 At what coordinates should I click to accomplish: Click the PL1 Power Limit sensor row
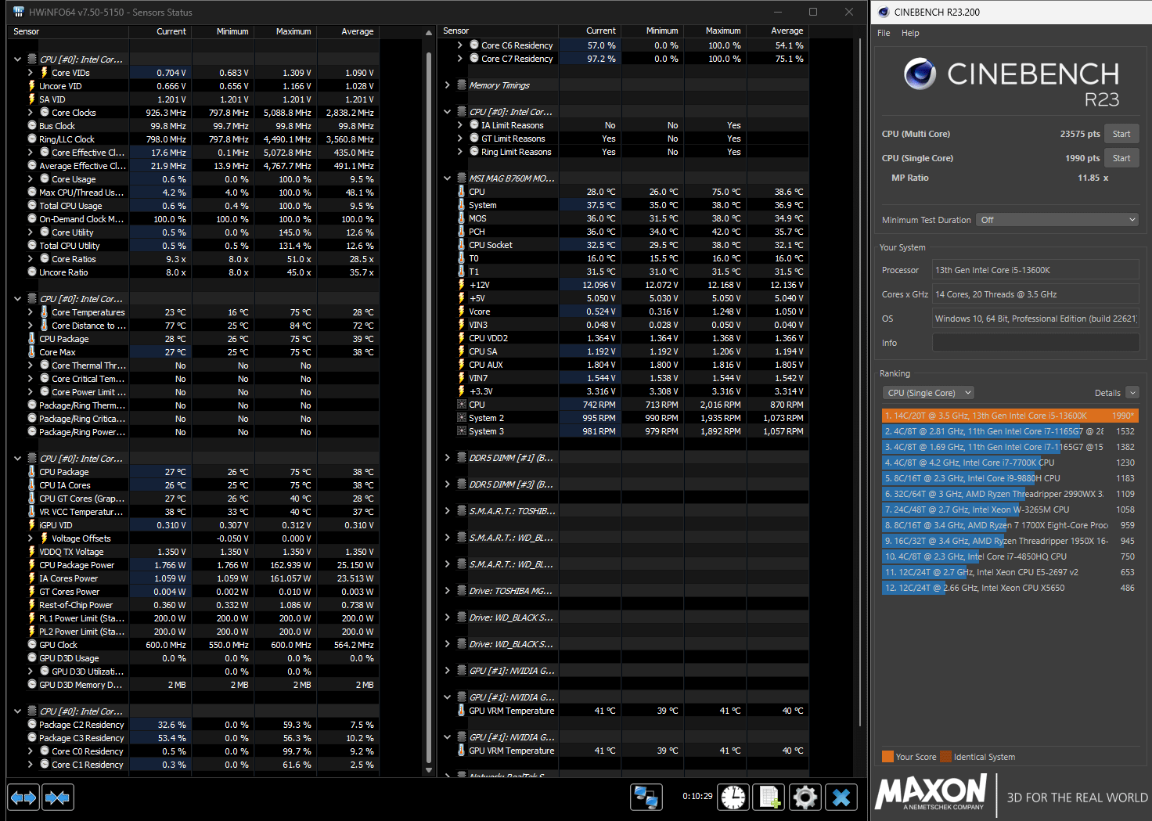tap(202, 618)
